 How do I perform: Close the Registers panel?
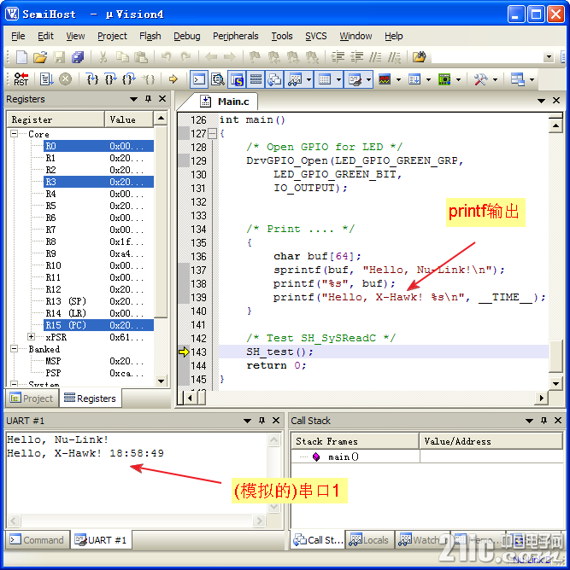click(162, 99)
